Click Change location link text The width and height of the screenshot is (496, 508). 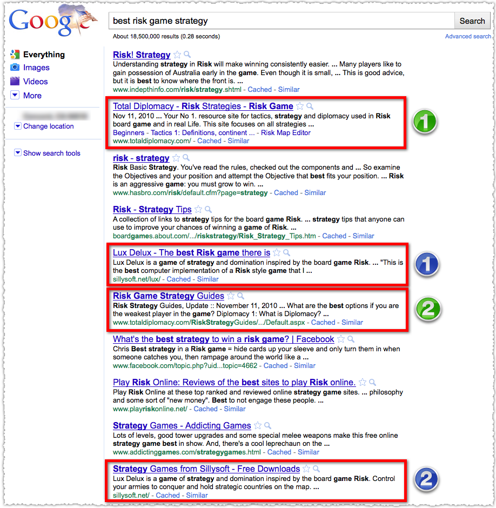pos(49,126)
